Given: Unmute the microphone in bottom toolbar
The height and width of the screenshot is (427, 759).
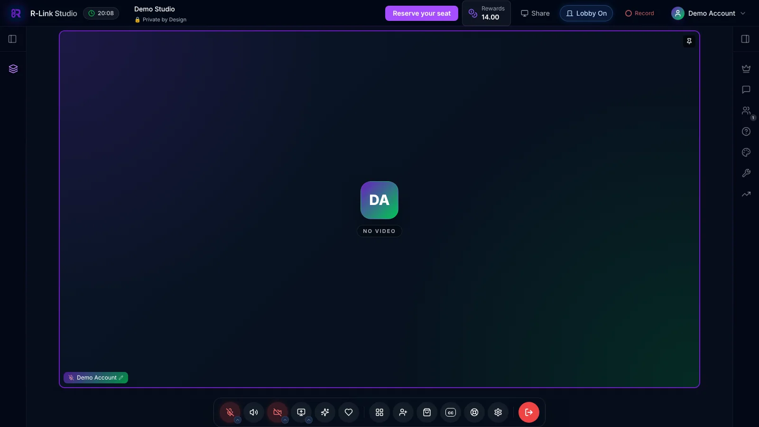Looking at the screenshot, I should pyautogui.click(x=230, y=412).
